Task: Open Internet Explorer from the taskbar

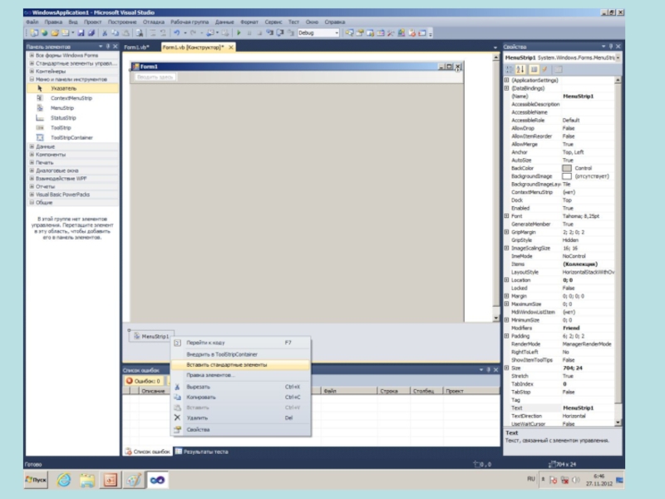Action: 62,480
